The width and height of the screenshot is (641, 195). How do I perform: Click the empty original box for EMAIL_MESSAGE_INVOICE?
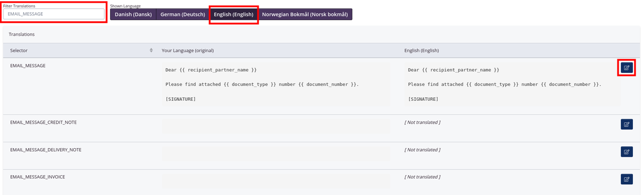pos(276,181)
